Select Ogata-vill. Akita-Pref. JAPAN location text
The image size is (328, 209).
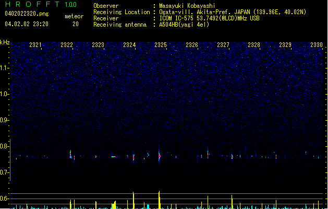[x=233, y=12]
